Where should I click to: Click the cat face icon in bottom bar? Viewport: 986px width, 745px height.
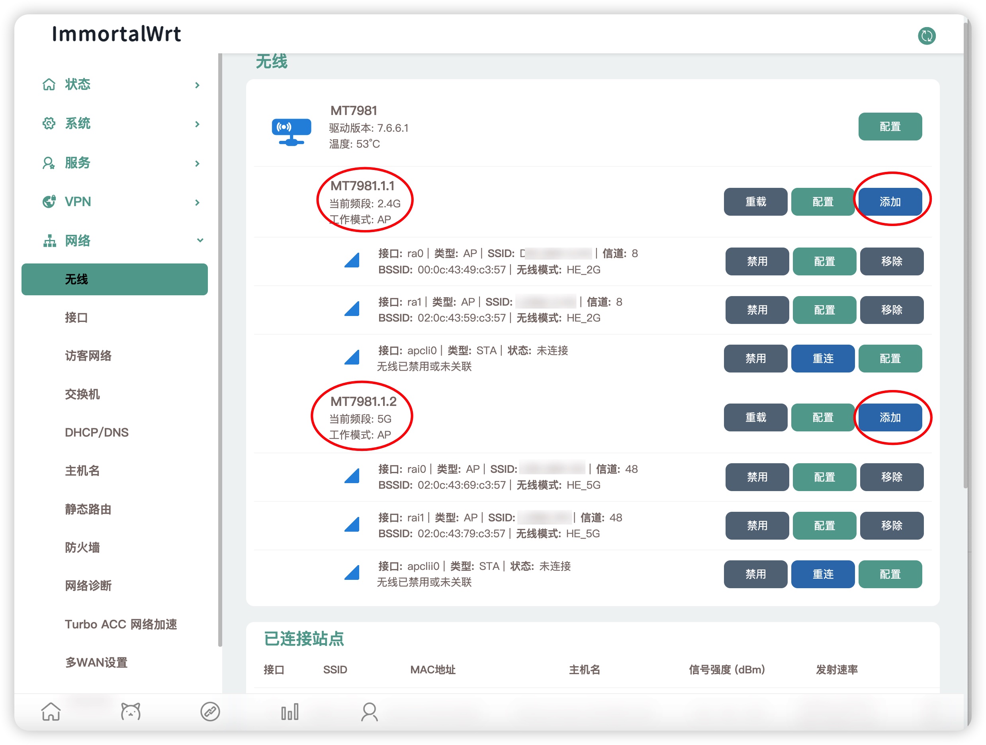(131, 712)
